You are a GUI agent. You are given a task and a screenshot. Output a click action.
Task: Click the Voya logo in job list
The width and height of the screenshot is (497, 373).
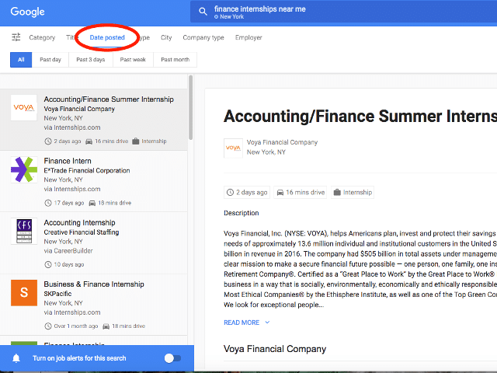point(24,108)
